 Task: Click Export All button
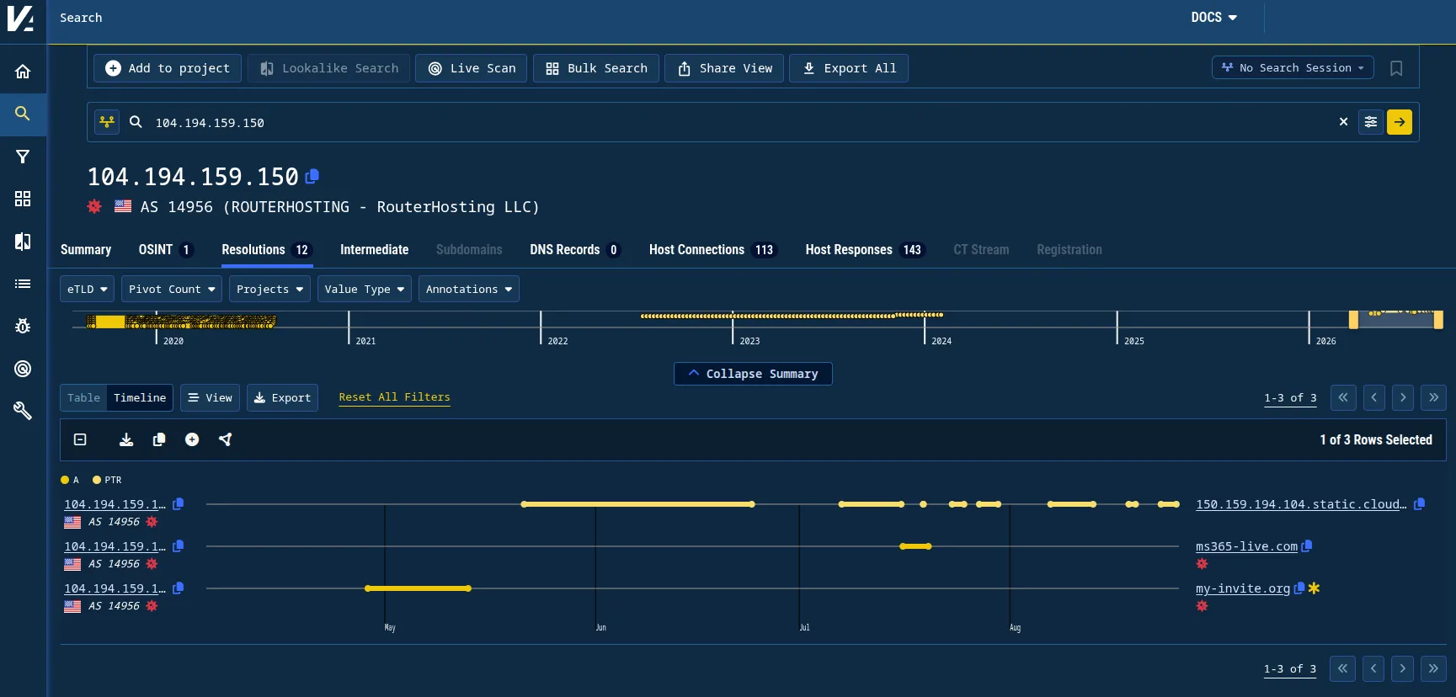849,68
